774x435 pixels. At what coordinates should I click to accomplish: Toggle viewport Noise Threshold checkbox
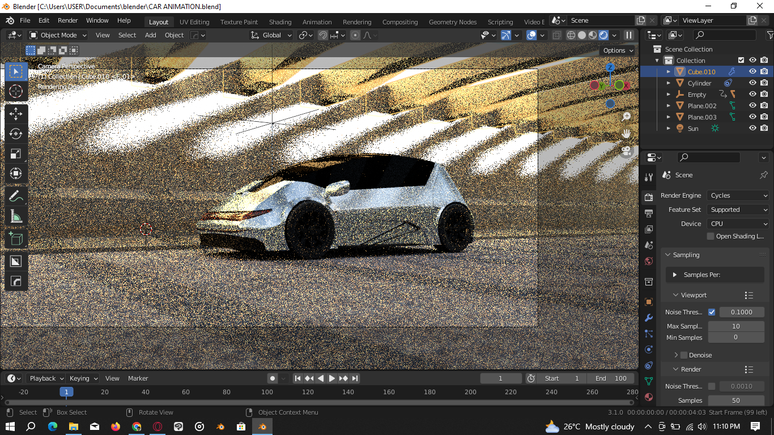[x=712, y=312]
